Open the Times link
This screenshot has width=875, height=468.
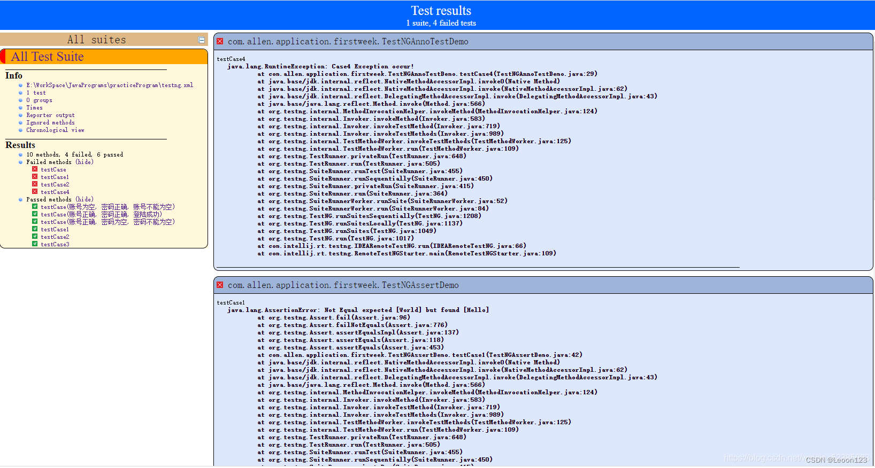(34, 107)
